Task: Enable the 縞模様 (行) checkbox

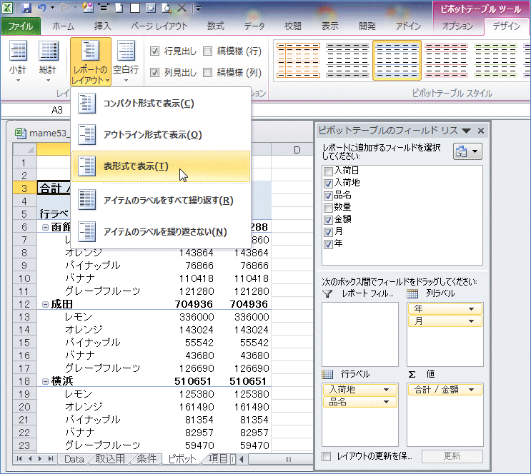Action: 208,51
